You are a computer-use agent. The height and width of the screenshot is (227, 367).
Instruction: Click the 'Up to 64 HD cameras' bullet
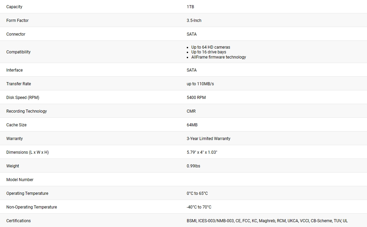[211, 47]
